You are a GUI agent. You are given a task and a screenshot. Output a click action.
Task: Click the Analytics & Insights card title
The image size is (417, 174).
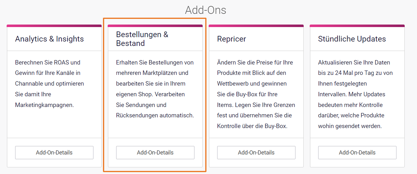[50, 39]
